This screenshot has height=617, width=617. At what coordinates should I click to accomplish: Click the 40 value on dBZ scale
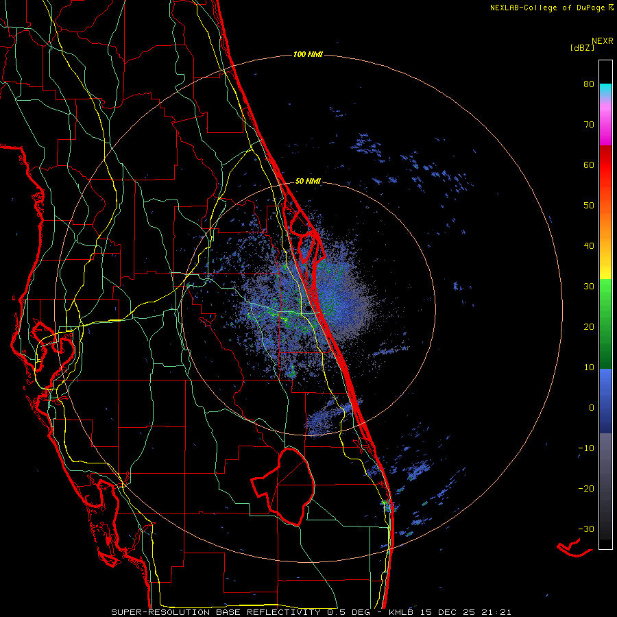[589, 246]
